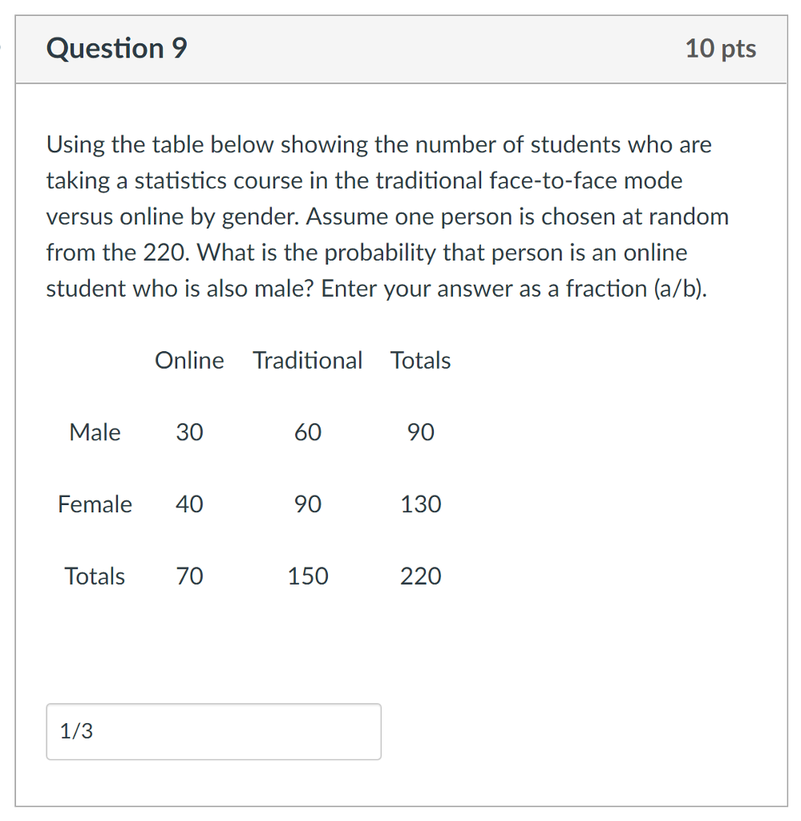The width and height of the screenshot is (801, 821).
Task: Click the value 150 in the table
Action: 308,576
